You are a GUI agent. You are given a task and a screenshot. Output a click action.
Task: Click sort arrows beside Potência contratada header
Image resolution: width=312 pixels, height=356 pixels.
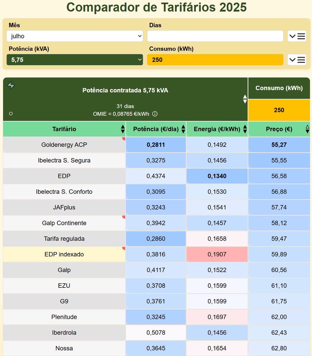[x=245, y=99]
